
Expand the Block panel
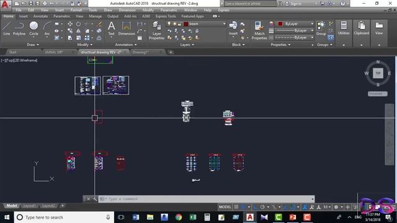tap(238, 45)
